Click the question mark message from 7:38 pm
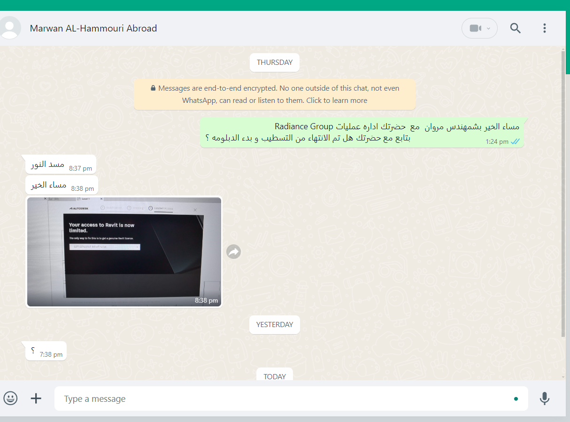The width and height of the screenshot is (570, 422). [46, 351]
